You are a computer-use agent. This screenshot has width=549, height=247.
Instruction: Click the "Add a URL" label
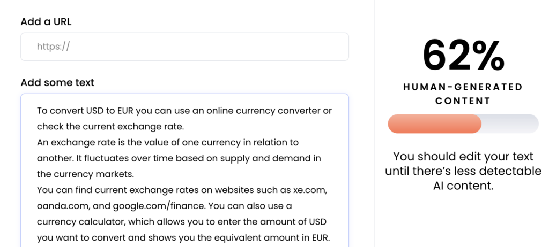[46, 22]
